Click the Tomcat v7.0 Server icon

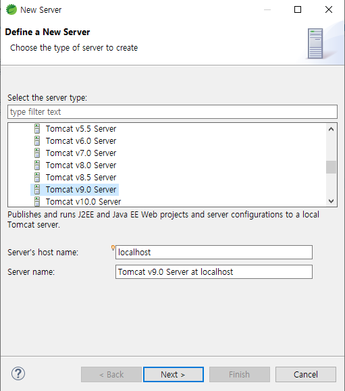37,153
